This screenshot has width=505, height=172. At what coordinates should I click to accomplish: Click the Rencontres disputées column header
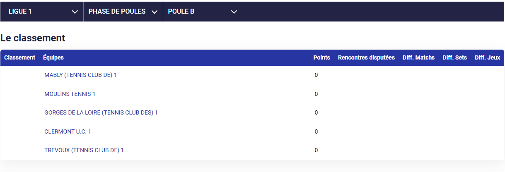tap(366, 57)
